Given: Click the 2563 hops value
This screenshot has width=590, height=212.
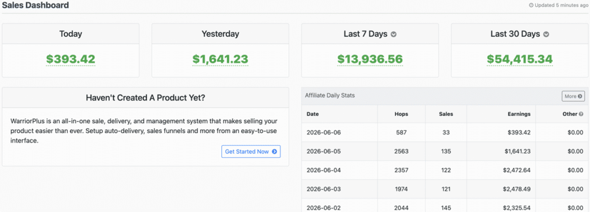Looking at the screenshot, I should tap(402, 151).
